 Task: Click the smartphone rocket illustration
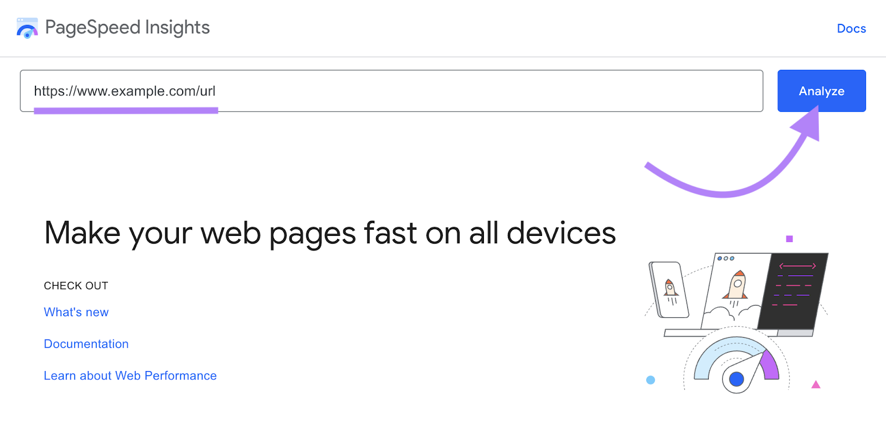point(670,287)
